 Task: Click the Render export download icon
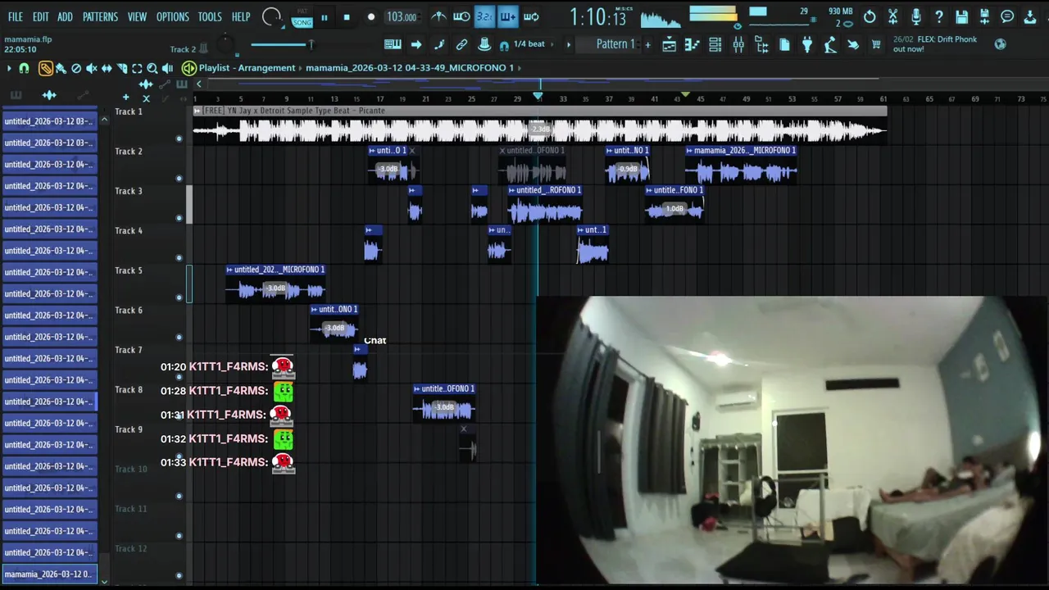pyautogui.click(x=1030, y=17)
